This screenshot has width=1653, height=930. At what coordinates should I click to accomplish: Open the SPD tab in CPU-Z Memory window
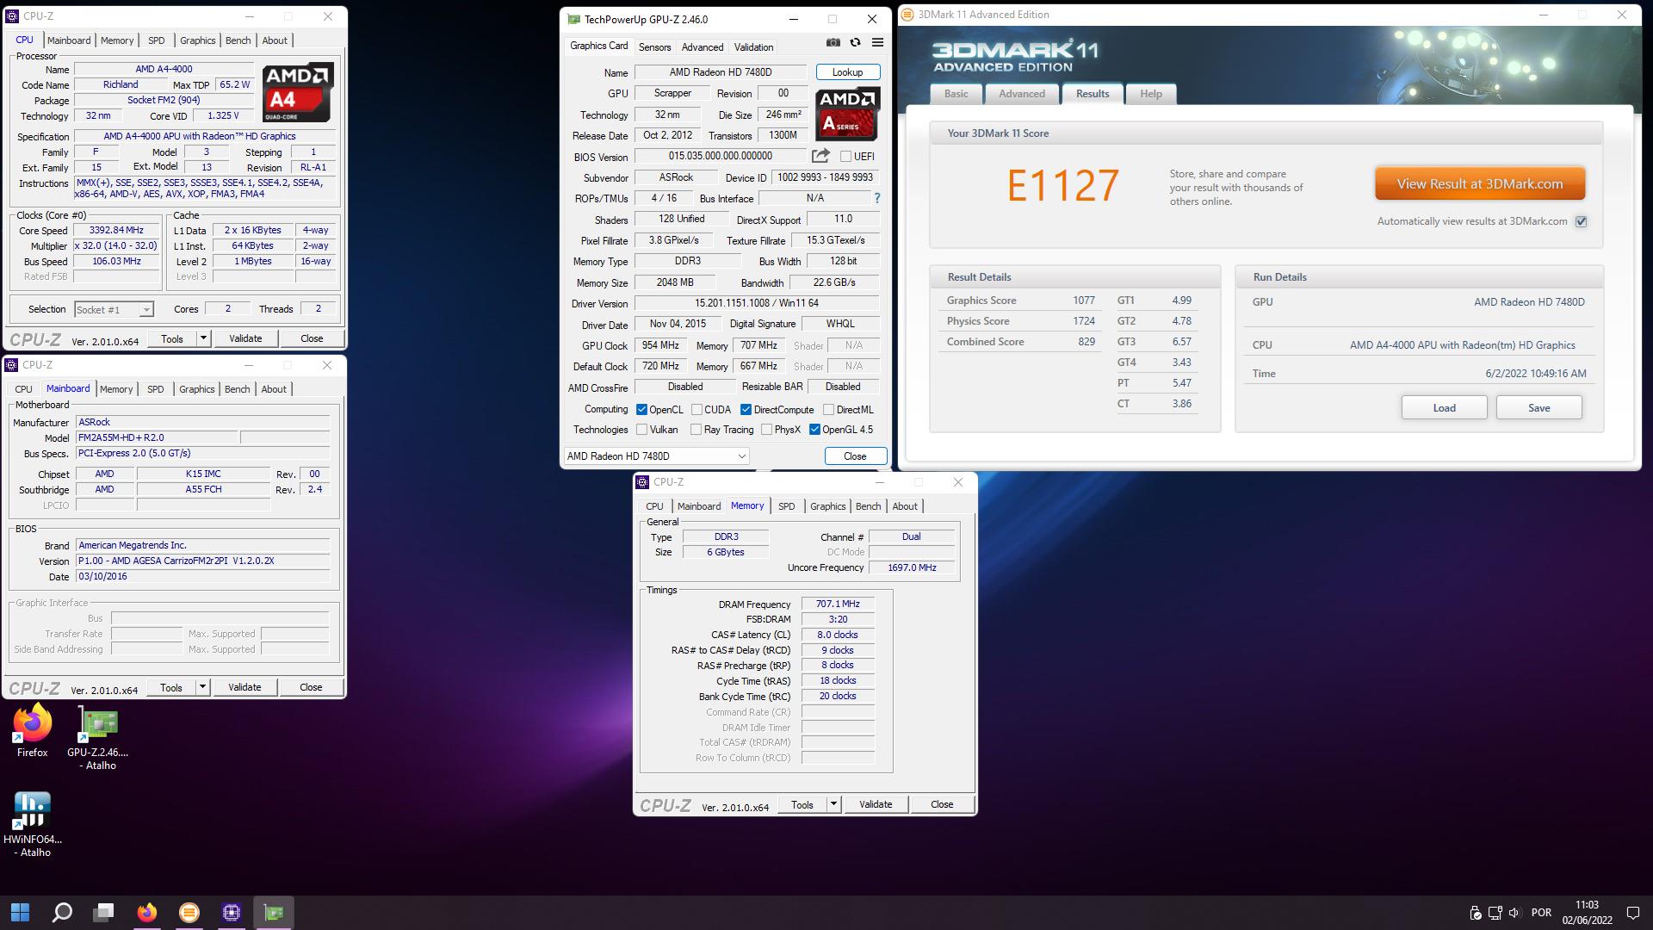pyautogui.click(x=787, y=506)
